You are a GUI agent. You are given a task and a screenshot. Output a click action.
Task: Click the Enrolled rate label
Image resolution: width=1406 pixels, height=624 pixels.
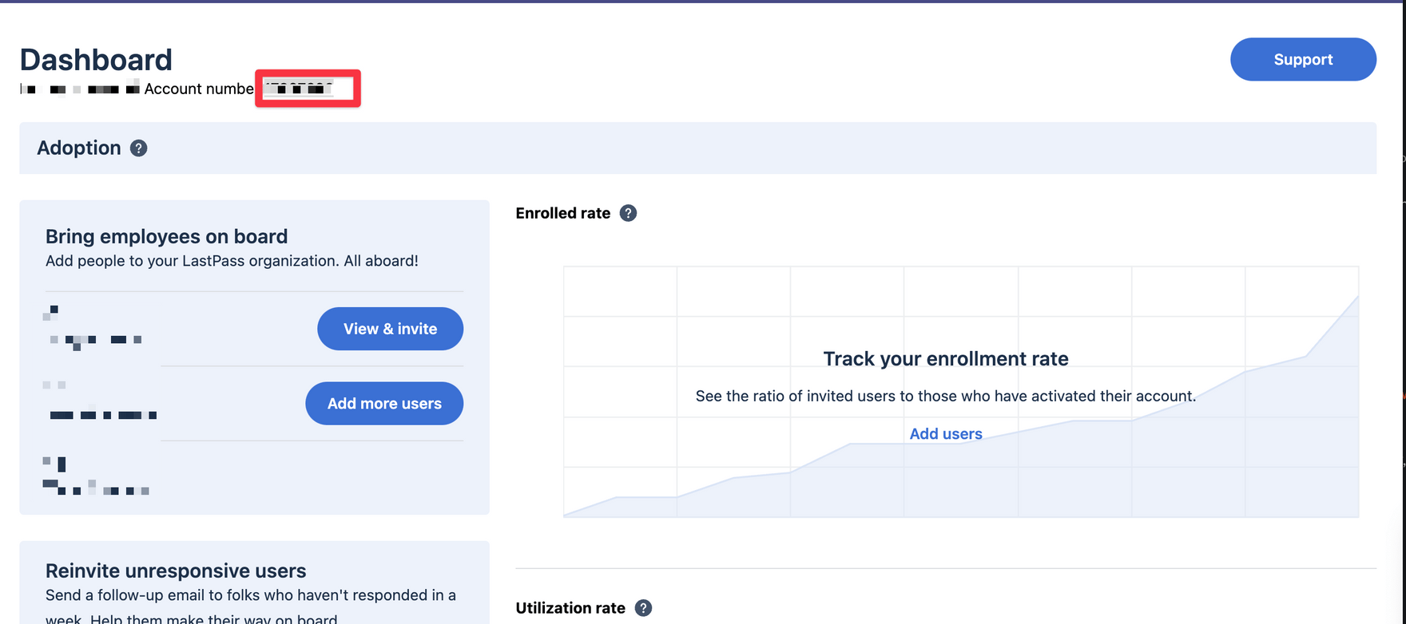point(563,213)
